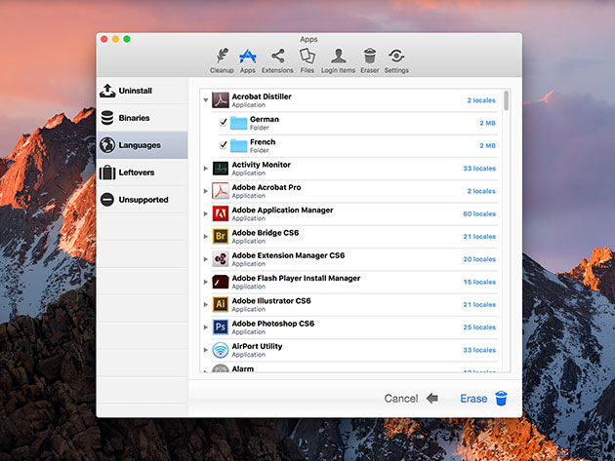Click the arrow icon beside Cancel
Image resolution: width=615 pixels, height=461 pixels.
click(431, 399)
